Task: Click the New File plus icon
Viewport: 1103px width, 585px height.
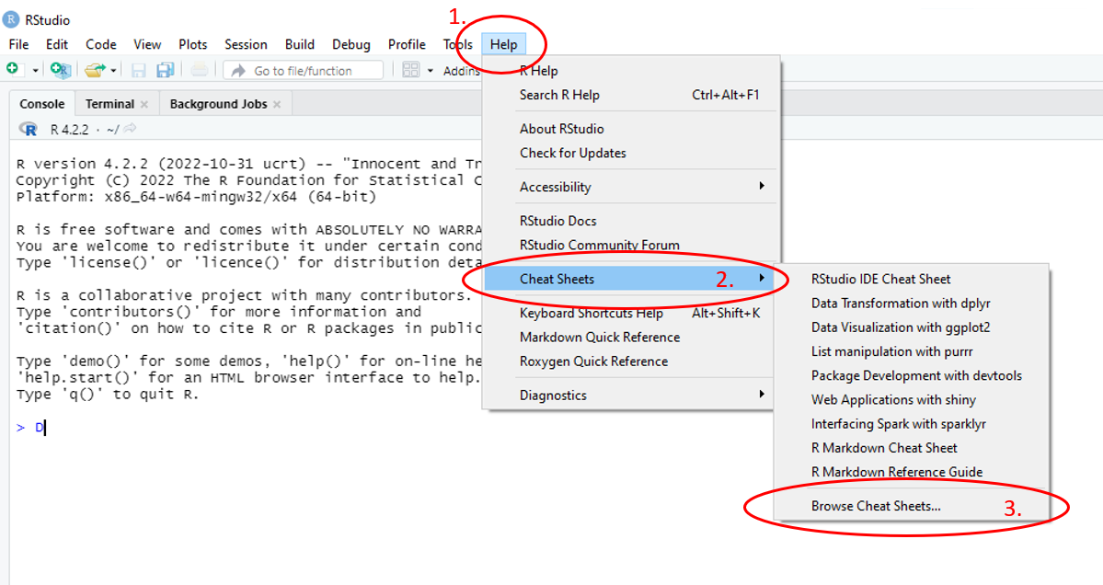Action: [12, 69]
